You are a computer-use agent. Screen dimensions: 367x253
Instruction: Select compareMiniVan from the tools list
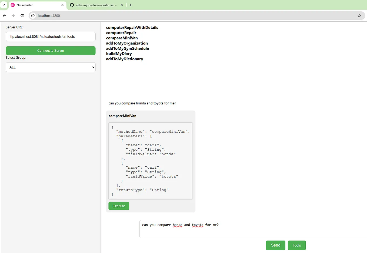pyautogui.click(x=122, y=38)
